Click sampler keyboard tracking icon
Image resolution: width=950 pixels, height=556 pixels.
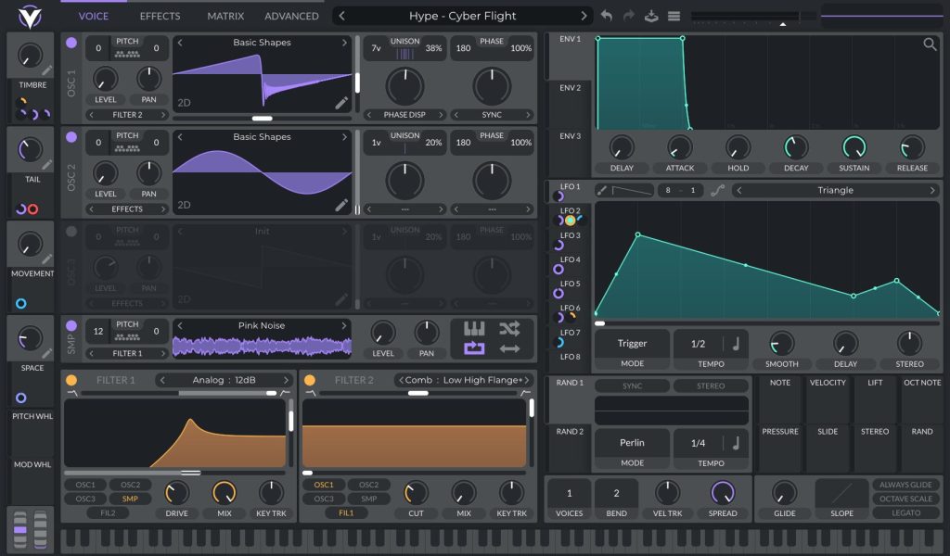(x=474, y=329)
